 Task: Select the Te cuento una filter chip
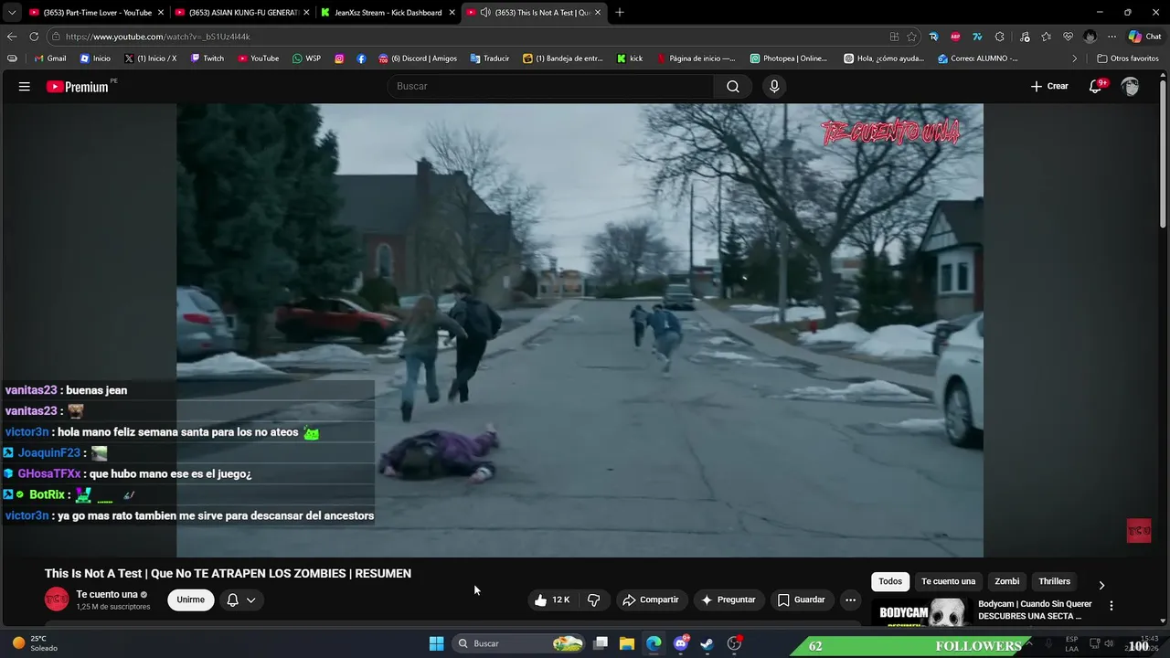point(948,581)
